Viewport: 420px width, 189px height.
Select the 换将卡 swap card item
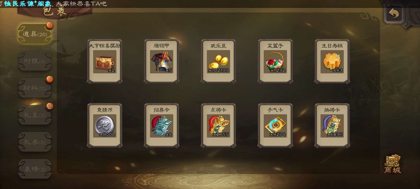point(332,126)
